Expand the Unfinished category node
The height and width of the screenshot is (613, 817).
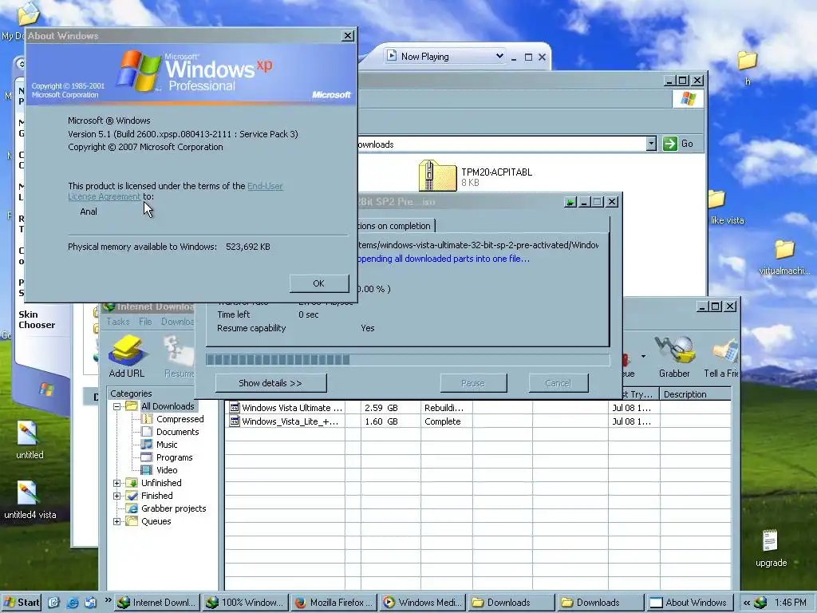coord(116,483)
